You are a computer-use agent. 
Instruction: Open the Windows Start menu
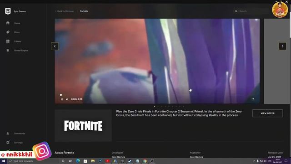click(x=4, y=161)
